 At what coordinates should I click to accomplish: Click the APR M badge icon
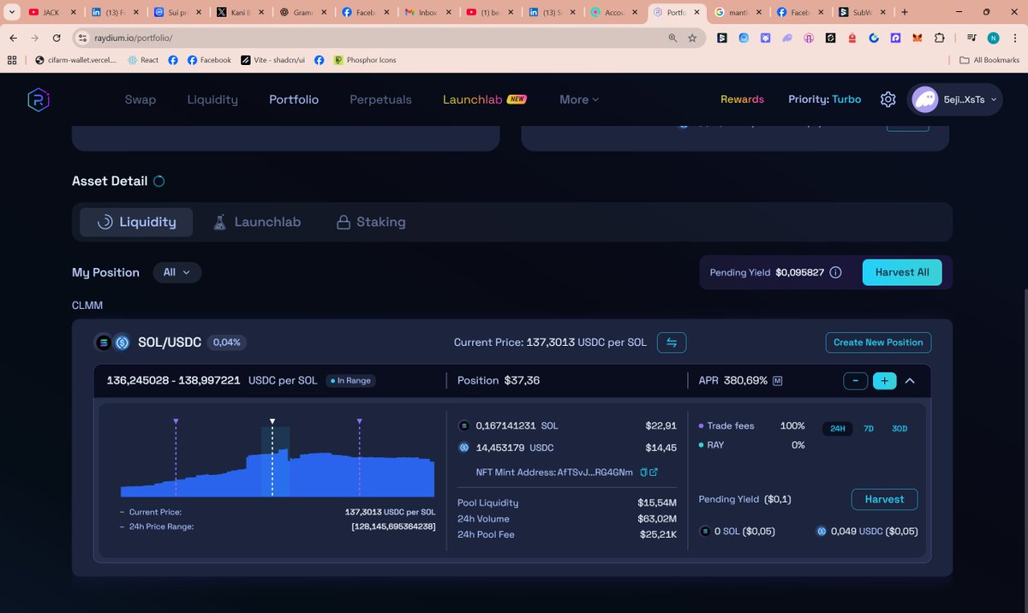pos(778,381)
